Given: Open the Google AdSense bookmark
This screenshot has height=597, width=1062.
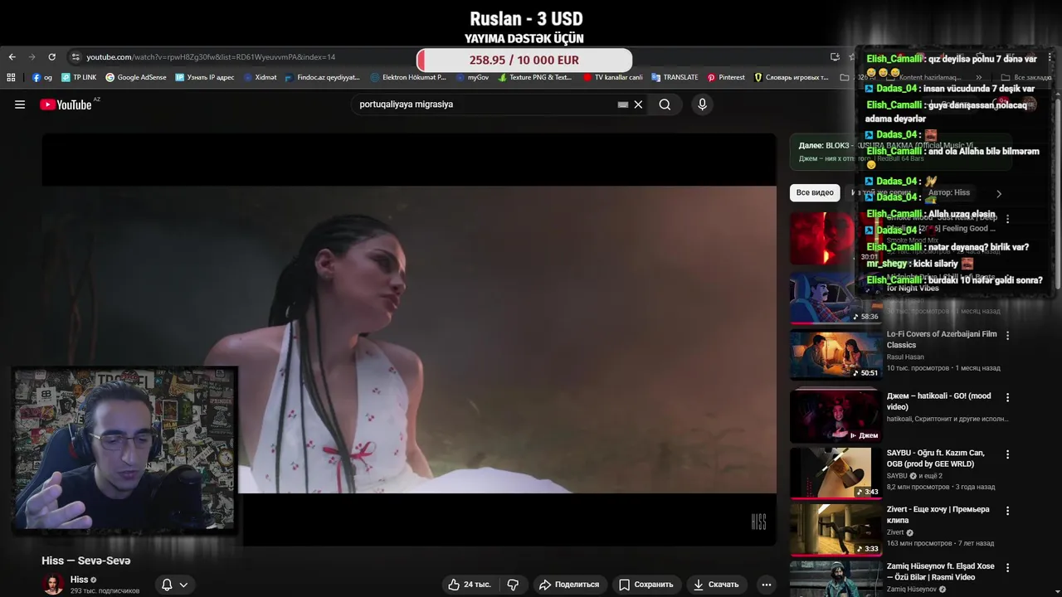Looking at the screenshot, I should click(135, 77).
